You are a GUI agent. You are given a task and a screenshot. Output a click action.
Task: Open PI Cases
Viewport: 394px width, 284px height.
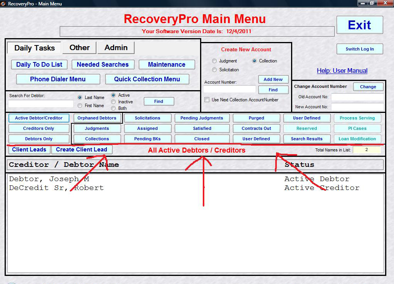(x=357, y=128)
